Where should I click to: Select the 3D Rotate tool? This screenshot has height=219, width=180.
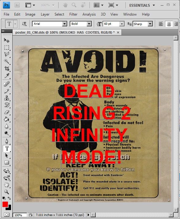6,171
